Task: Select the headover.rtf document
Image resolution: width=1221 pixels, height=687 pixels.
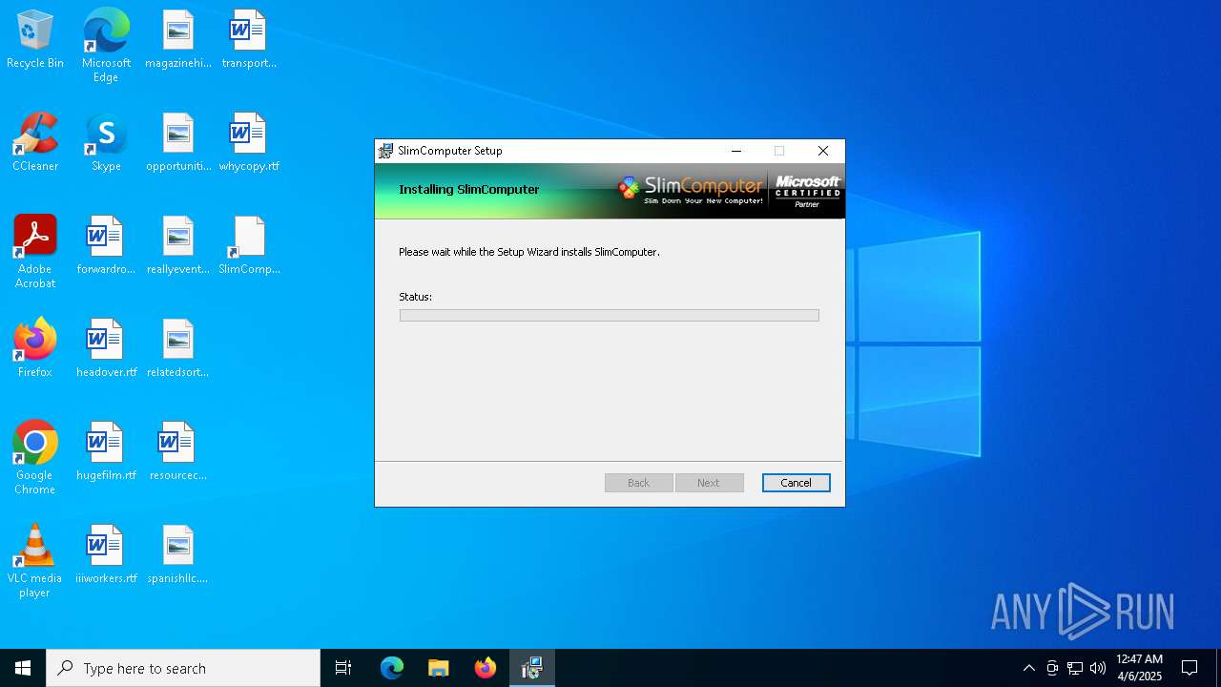Action: pos(106,349)
